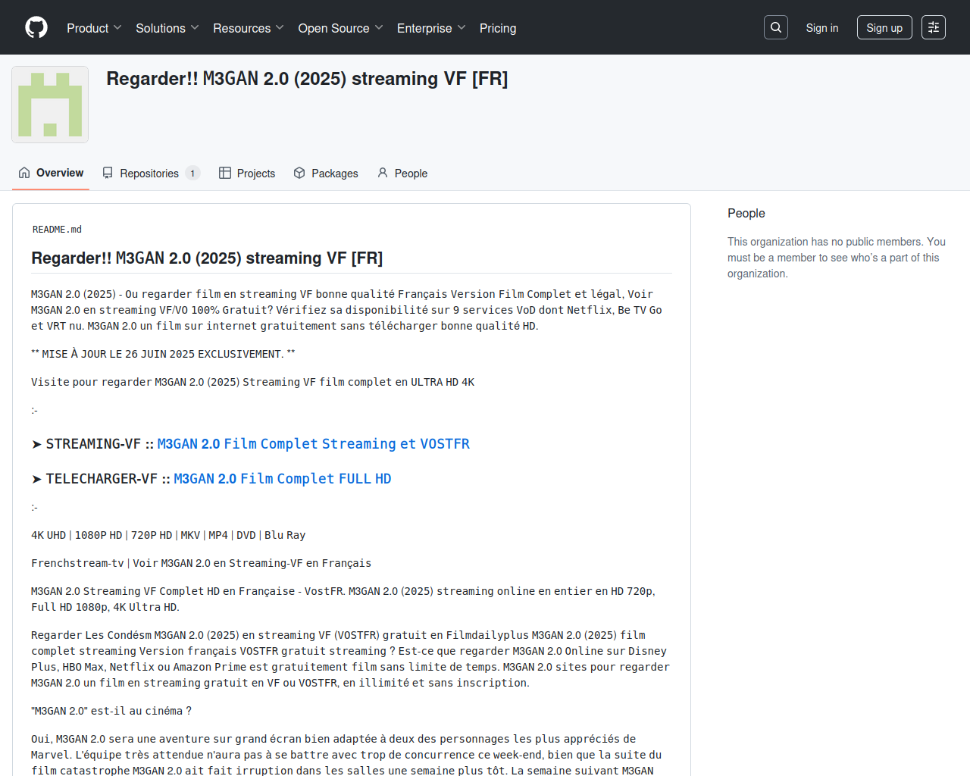970x776 pixels.
Task: Expand the Open Source menu
Action: click(341, 28)
